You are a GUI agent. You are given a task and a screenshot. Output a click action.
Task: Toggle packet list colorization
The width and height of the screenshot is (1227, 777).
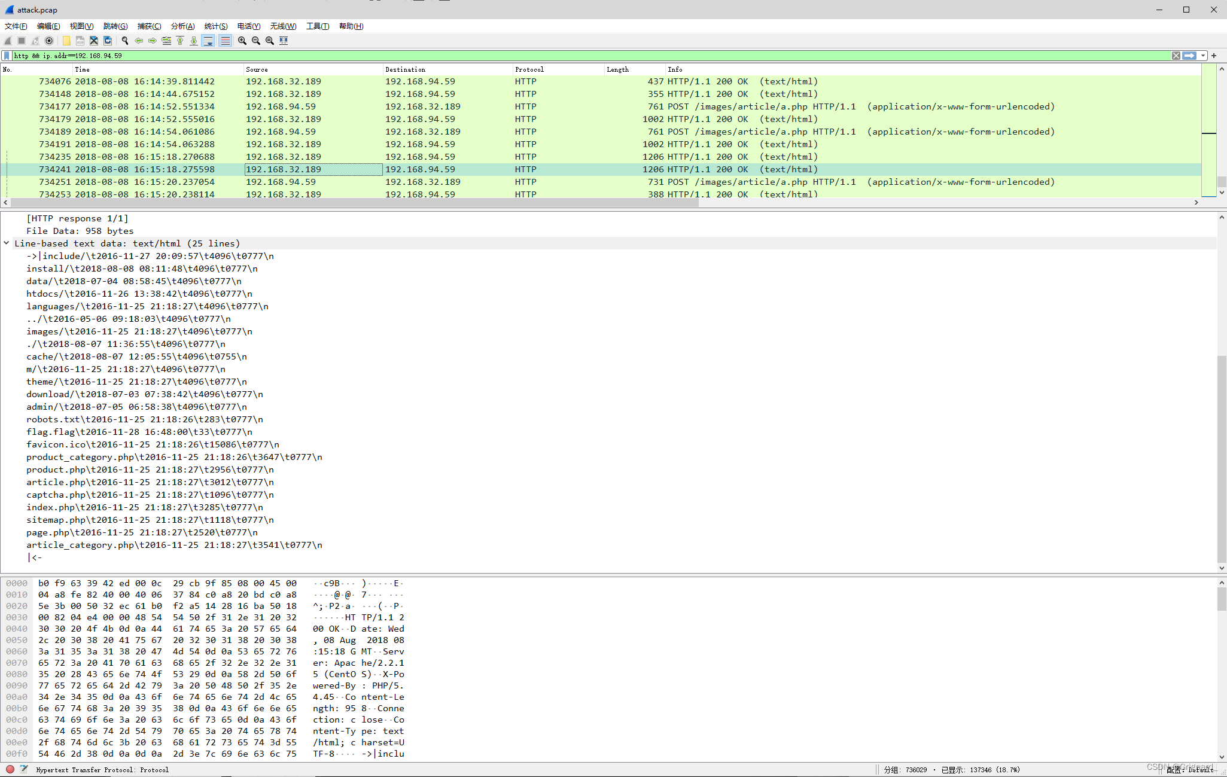point(225,41)
